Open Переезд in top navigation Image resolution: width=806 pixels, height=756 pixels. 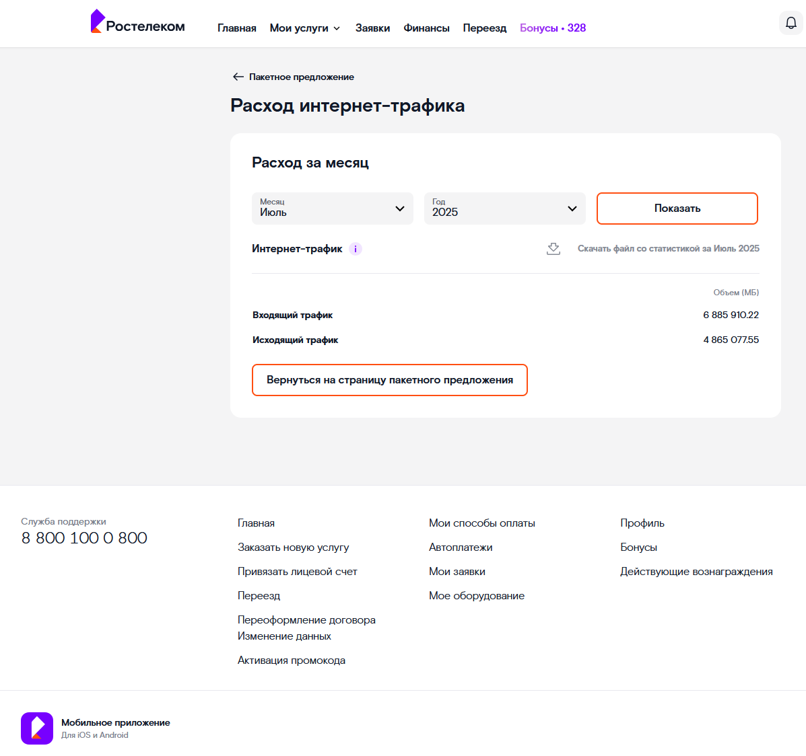pyautogui.click(x=485, y=28)
